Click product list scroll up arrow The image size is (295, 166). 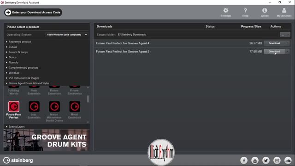(x=88, y=88)
